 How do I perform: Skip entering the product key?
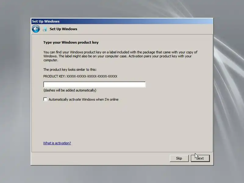(179, 158)
